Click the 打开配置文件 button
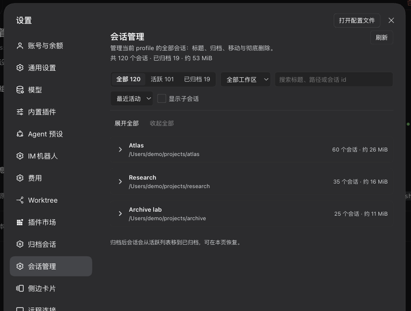The width and height of the screenshot is (411, 311). click(357, 21)
